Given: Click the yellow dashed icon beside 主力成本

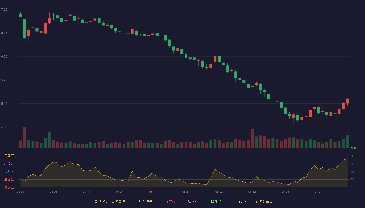Looking at the screenshot, I should pos(230,202).
